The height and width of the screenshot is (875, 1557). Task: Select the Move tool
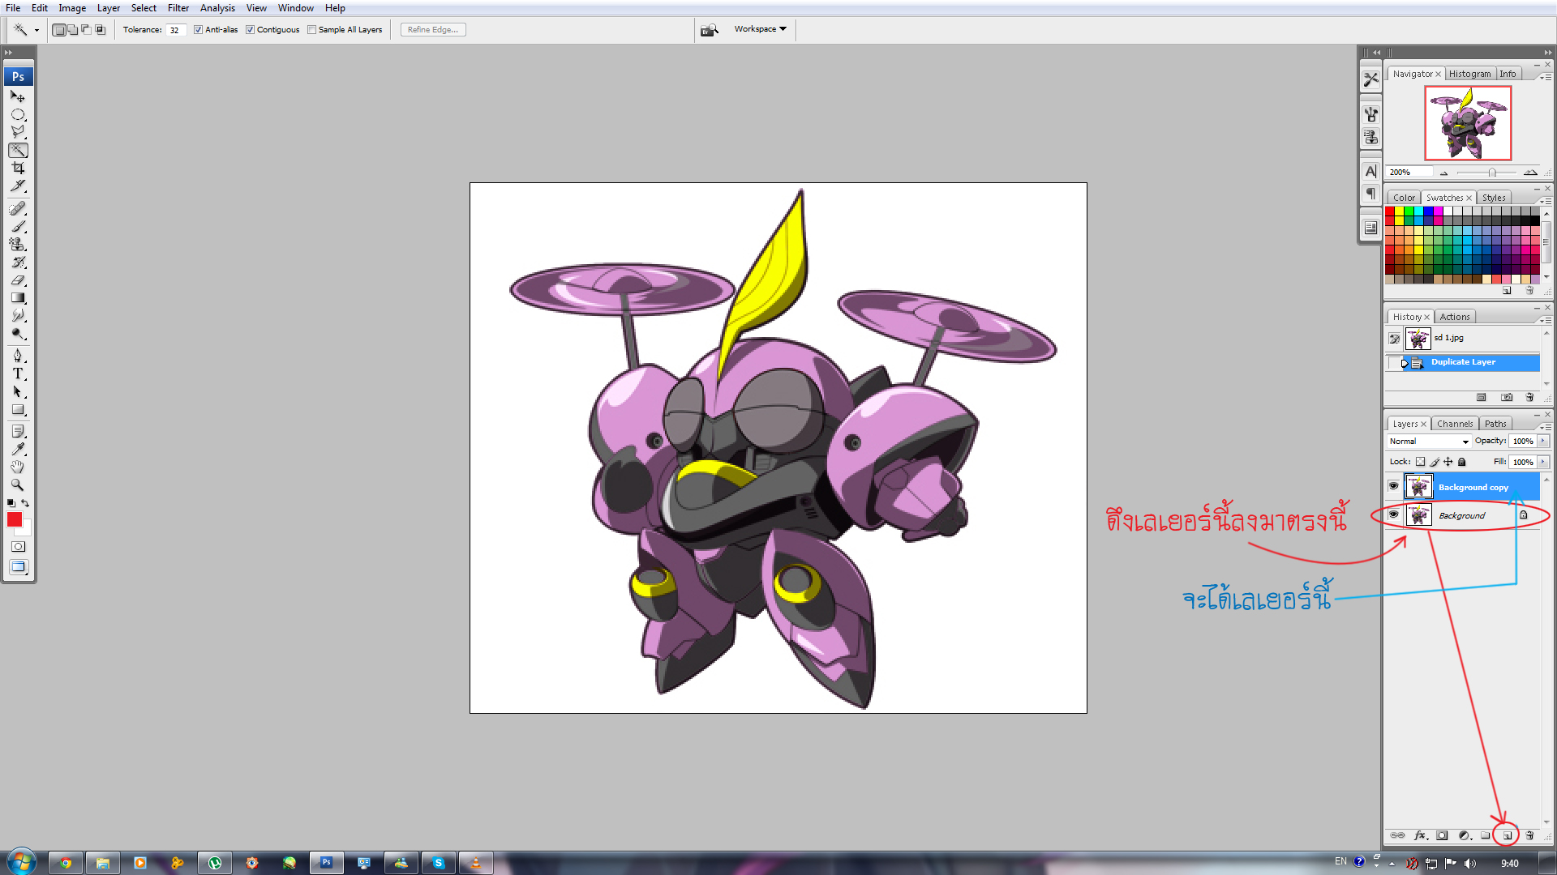[18, 96]
